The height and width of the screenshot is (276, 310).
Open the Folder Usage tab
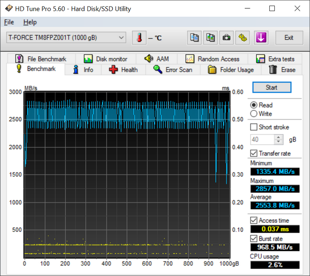click(230, 70)
